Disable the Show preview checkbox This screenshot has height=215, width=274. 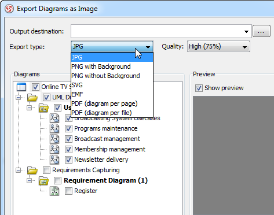[x=199, y=88]
